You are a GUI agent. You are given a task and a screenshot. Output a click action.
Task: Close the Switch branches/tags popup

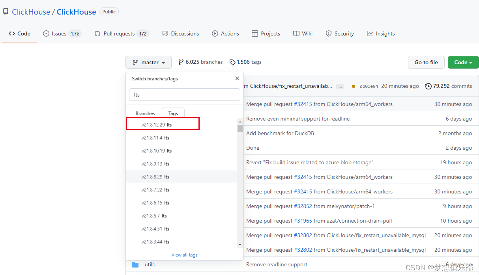point(237,78)
